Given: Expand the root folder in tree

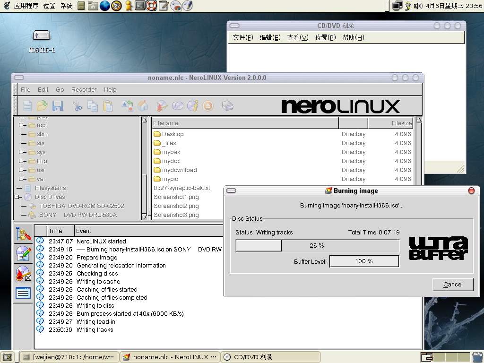Looking at the screenshot, I should point(21,125).
